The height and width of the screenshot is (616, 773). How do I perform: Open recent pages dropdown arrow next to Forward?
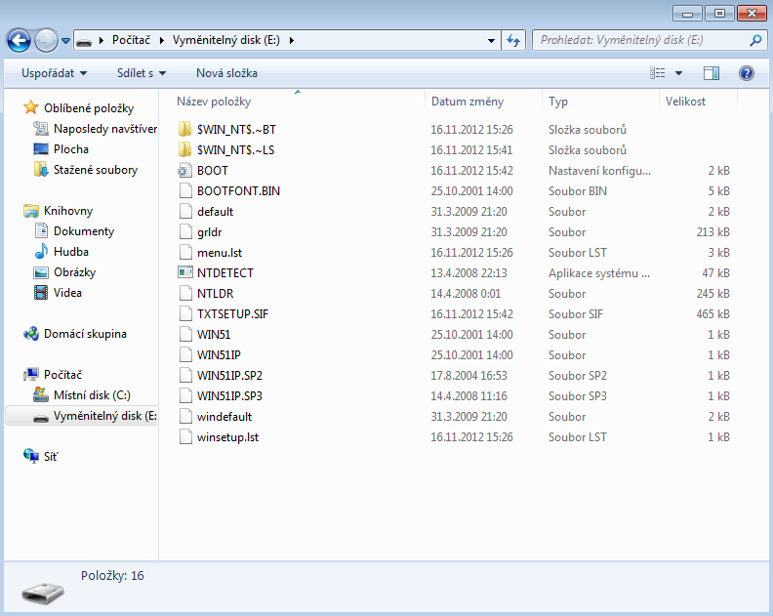coord(65,41)
